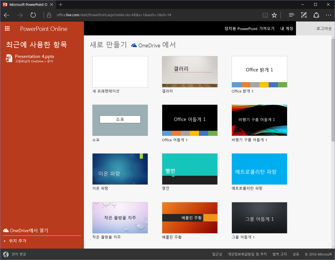The width and height of the screenshot is (335, 260).
Task: Go back with browser back arrow
Action: pos(7,15)
